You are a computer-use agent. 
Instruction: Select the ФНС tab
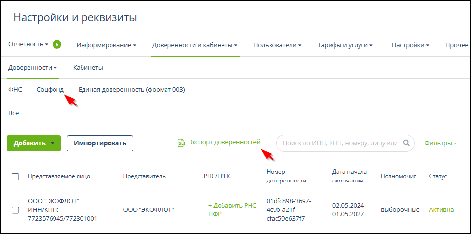point(15,90)
